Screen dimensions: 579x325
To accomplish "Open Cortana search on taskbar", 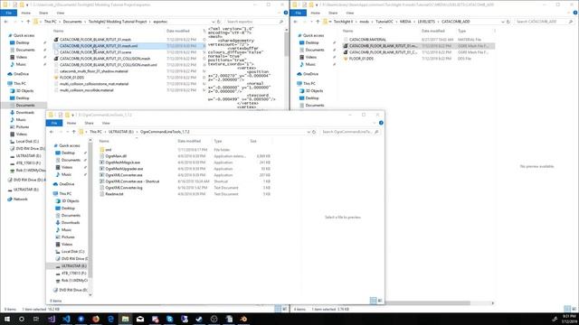I will click(22, 319).
